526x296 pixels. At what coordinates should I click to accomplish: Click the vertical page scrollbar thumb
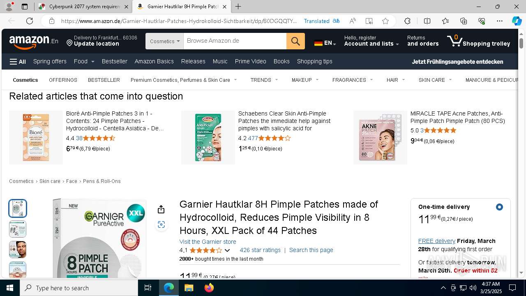(521, 43)
